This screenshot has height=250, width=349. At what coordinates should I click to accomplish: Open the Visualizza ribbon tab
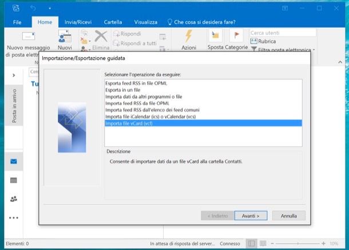[x=145, y=22]
